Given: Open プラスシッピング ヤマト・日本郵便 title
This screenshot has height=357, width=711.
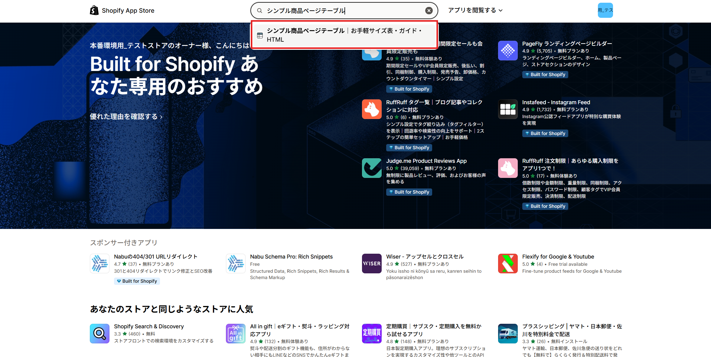Looking at the screenshot, I should click(x=572, y=330).
